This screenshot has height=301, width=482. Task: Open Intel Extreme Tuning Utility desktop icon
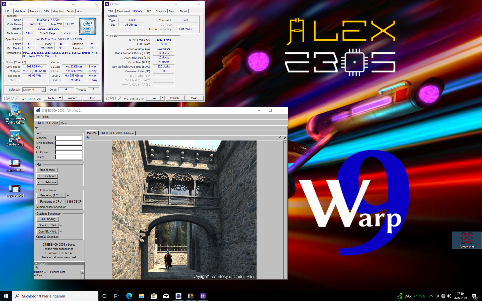point(15,115)
